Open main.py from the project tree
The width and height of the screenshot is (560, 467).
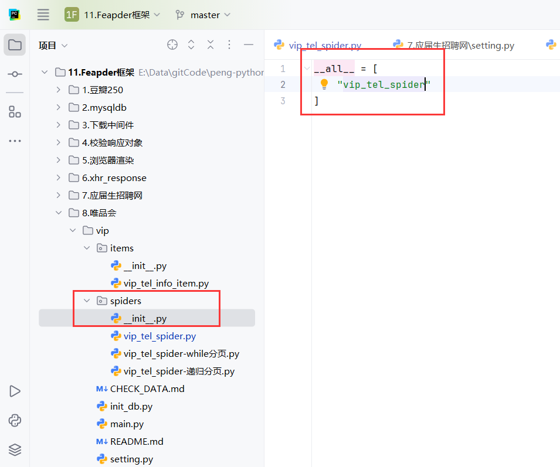(x=127, y=424)
